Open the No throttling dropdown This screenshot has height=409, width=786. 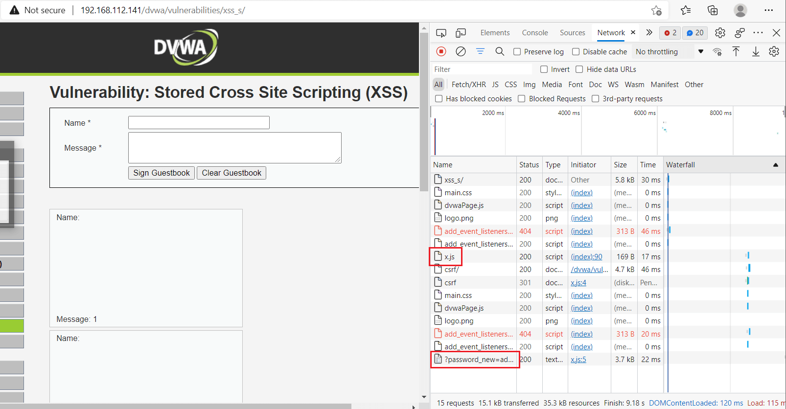669,52
